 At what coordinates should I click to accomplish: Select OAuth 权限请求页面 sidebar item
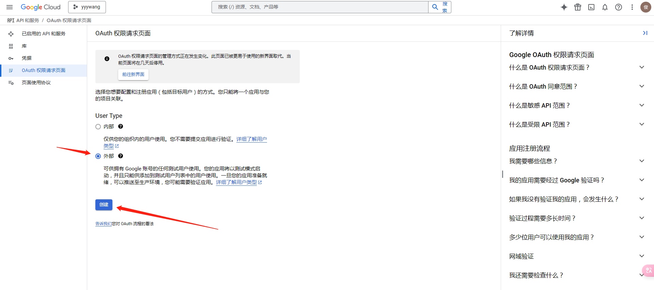click(x=44, y=70)
